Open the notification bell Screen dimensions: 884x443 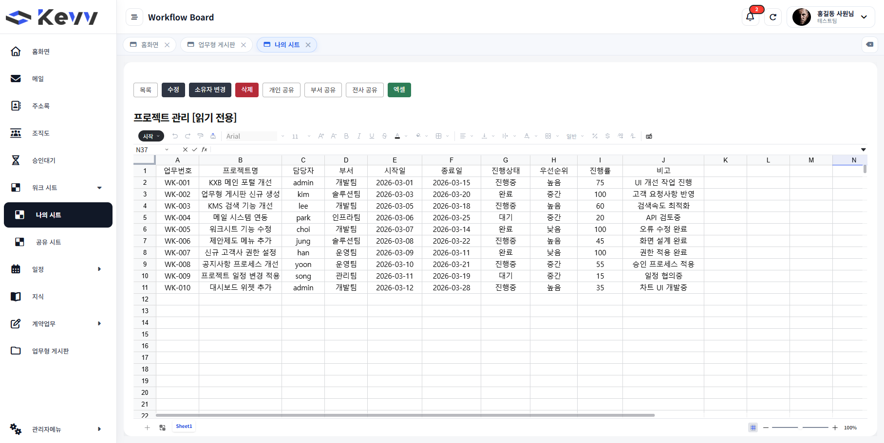click(x=750, y=17)
